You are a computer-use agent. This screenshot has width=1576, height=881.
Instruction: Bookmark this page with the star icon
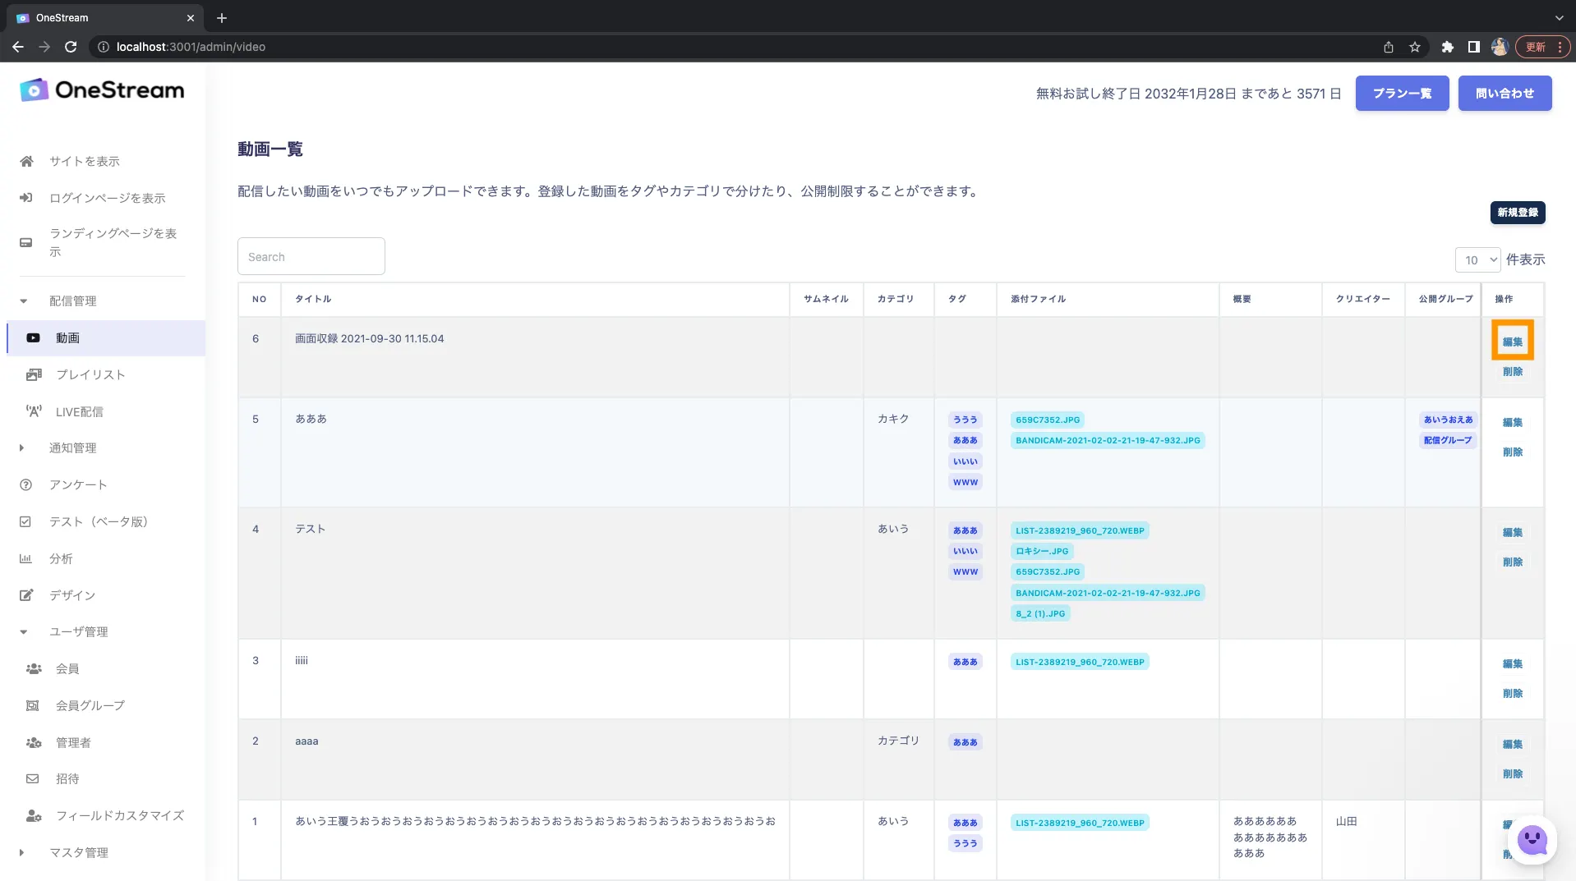(1415, 47)
